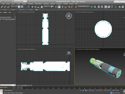
Task: Open the Create Selection Set dropdown
Action: pos(84,6)
